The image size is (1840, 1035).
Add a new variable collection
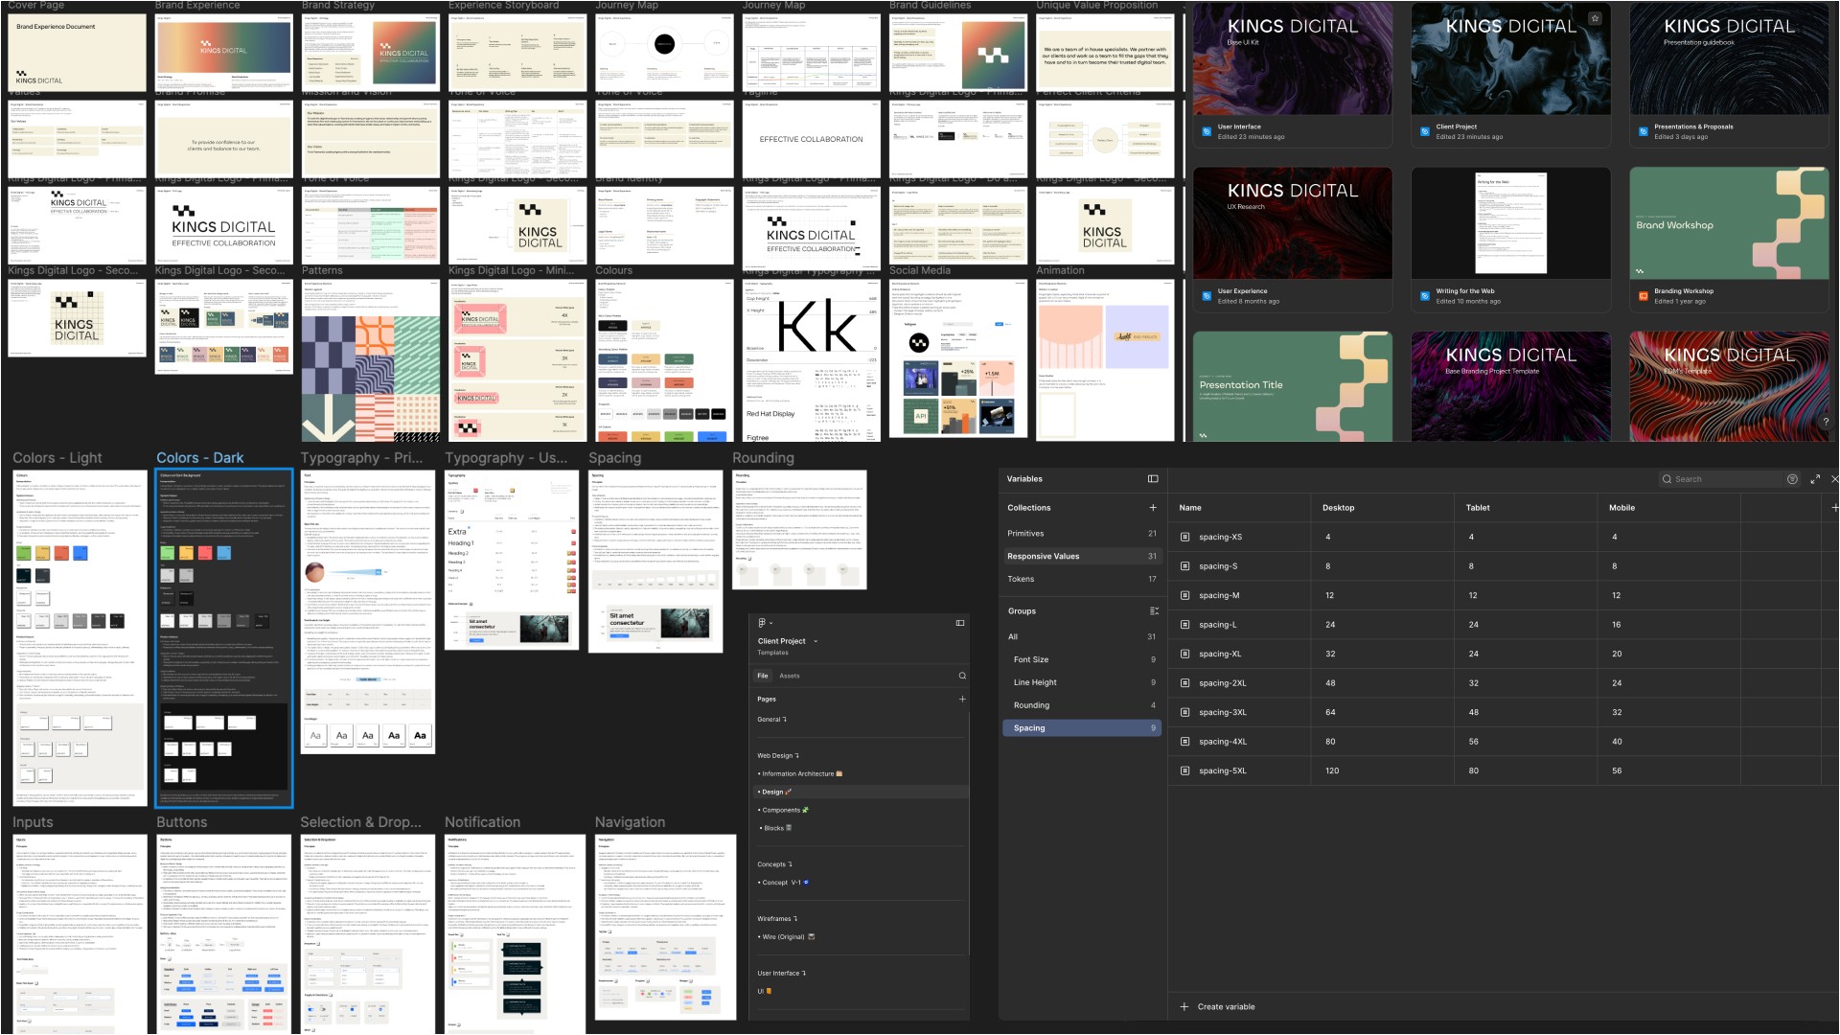[1153, 508]
